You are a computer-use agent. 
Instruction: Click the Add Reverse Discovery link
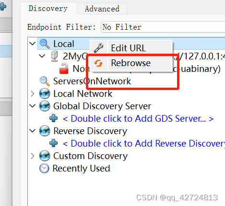pyautogui.click(x=144, y=143)
